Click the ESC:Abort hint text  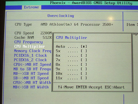click(115, 87)
